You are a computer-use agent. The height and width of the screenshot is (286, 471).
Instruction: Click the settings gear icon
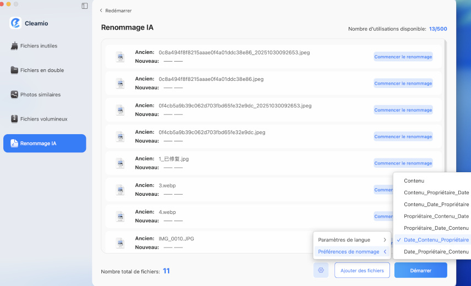pos(322,270)
